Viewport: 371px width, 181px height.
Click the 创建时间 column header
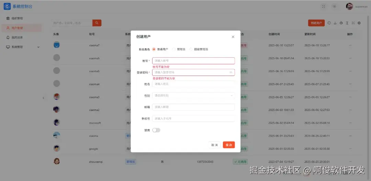274,34
